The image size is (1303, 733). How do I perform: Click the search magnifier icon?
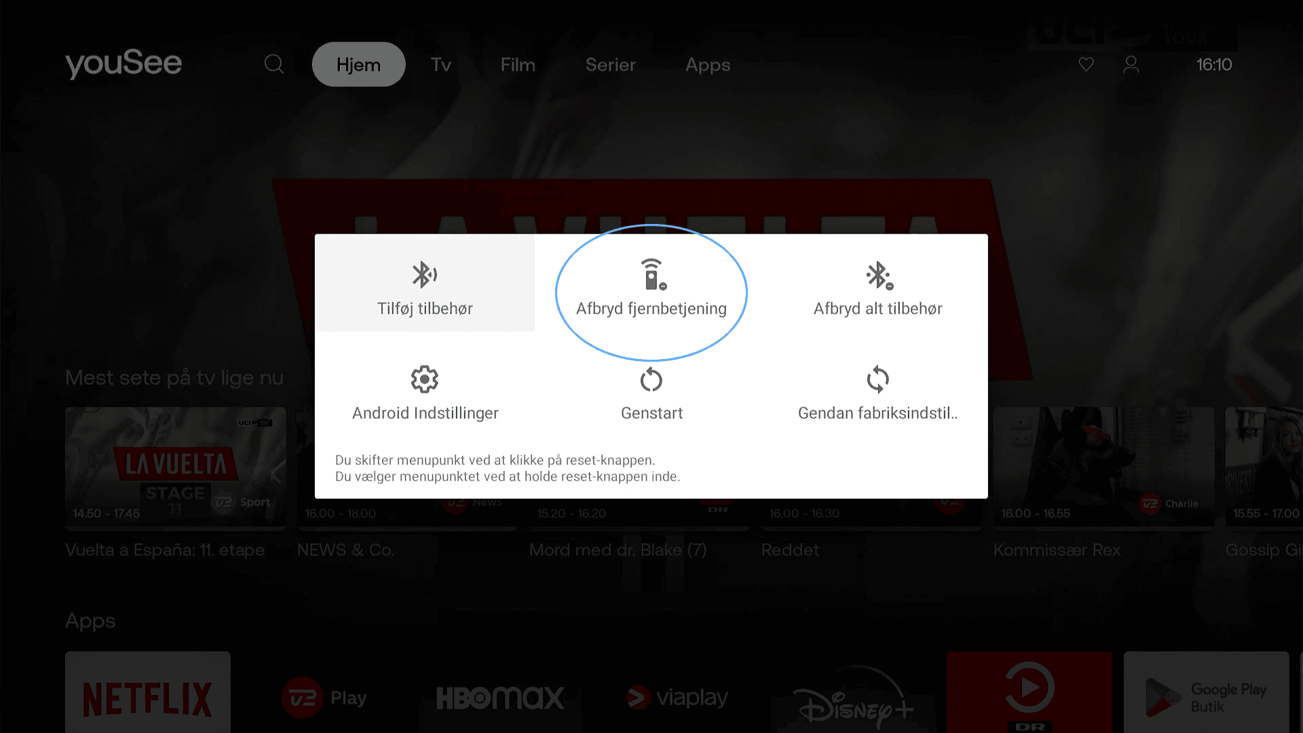[x=273, y=64]
